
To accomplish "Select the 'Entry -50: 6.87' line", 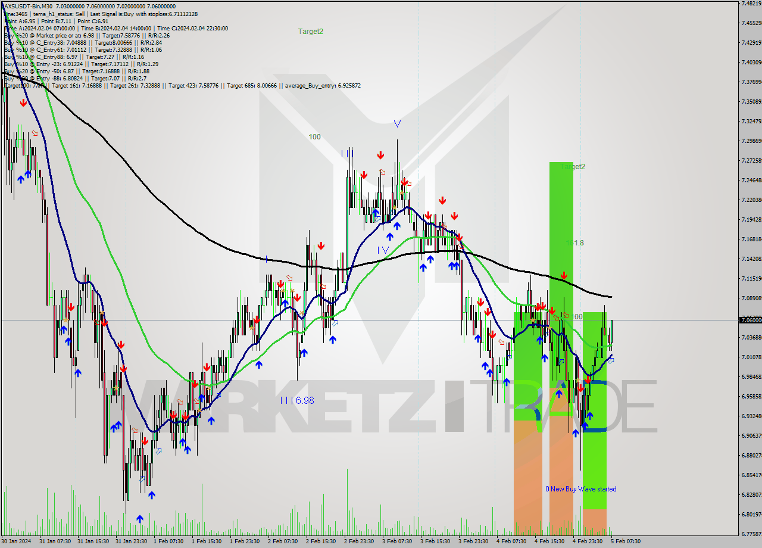I will [77, 71].
